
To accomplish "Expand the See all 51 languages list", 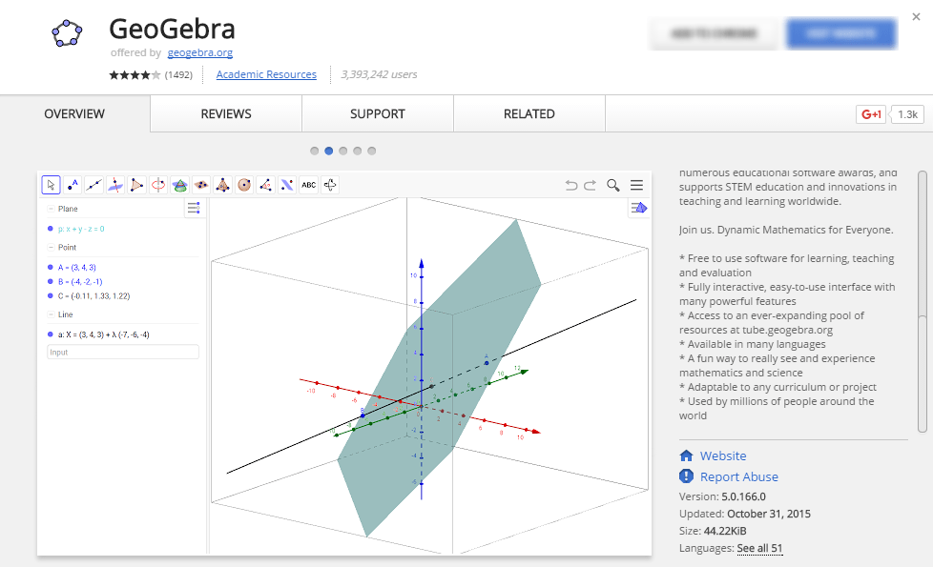I will 759,548.
